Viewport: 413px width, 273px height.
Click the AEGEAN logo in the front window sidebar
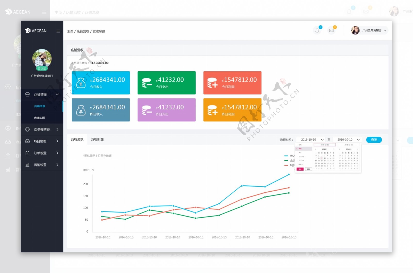click(x=36, y=31)
